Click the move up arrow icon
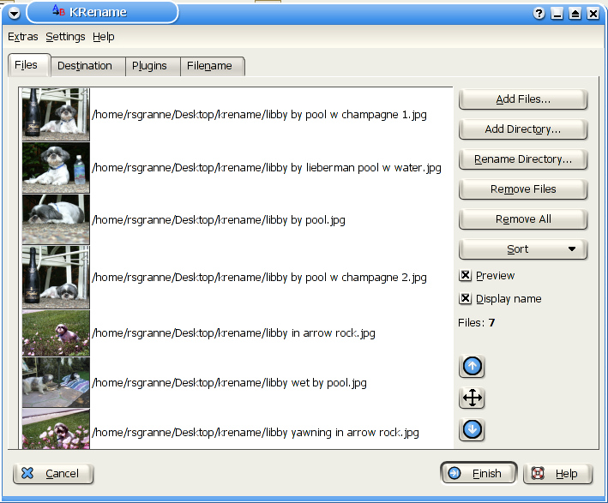This screenshot has width=608, height=503. pos(472,366)
